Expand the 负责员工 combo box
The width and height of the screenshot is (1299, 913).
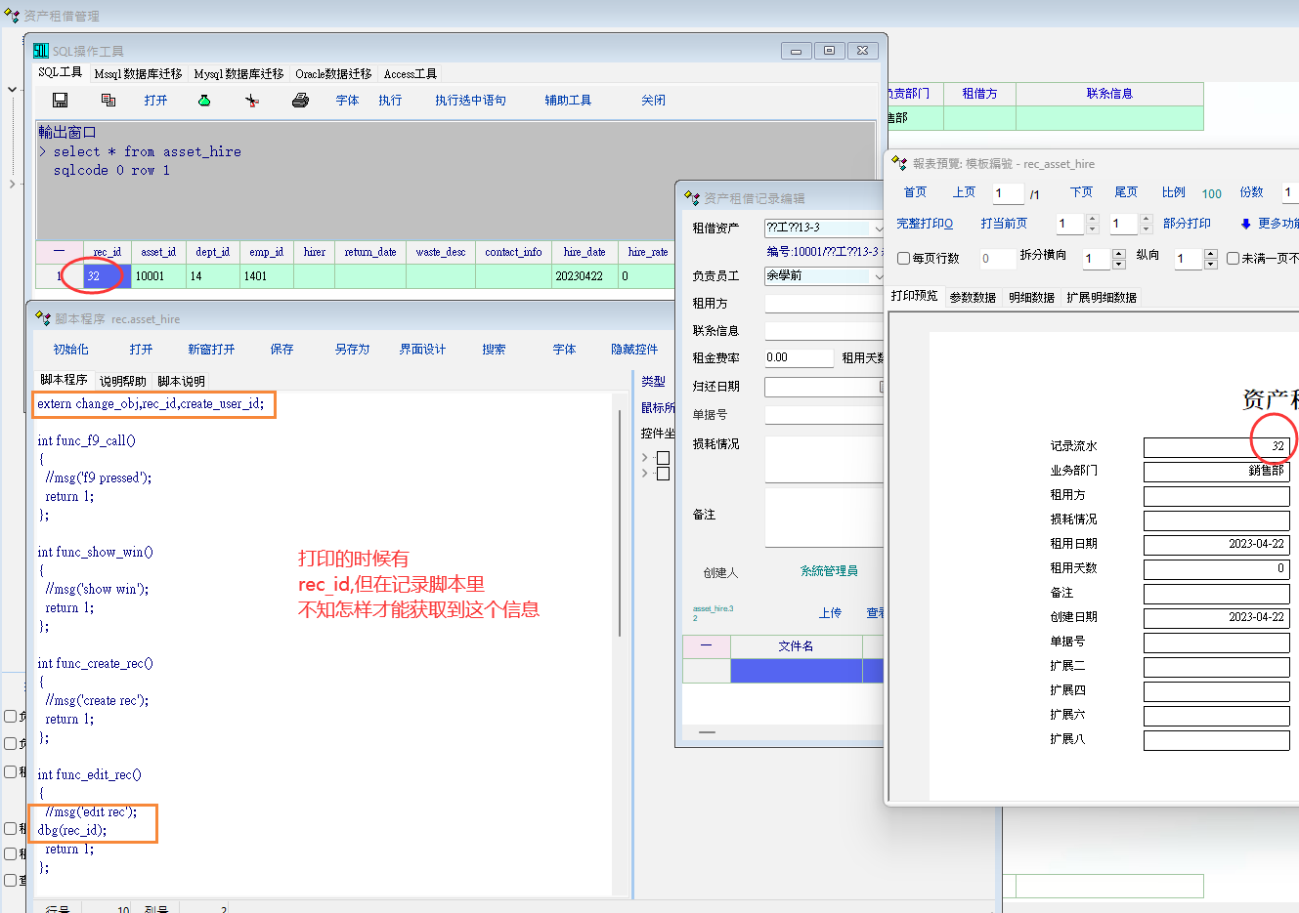click(878, 276)
